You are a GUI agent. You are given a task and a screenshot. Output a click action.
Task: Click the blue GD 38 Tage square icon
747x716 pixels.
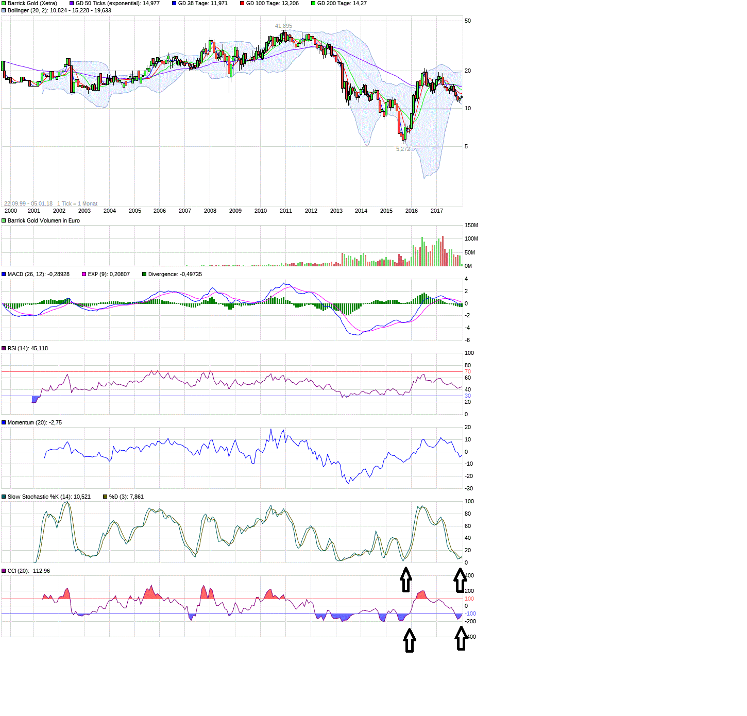pos(175,3)
